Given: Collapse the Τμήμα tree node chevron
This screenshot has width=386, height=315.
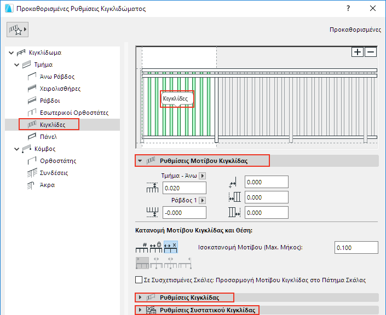Looking at the screenshot, I should [x=17, y=65].
